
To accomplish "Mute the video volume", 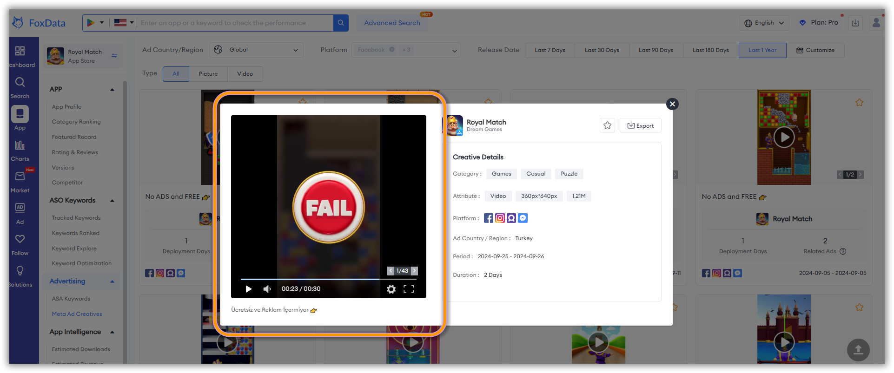I will coord(267,289).
